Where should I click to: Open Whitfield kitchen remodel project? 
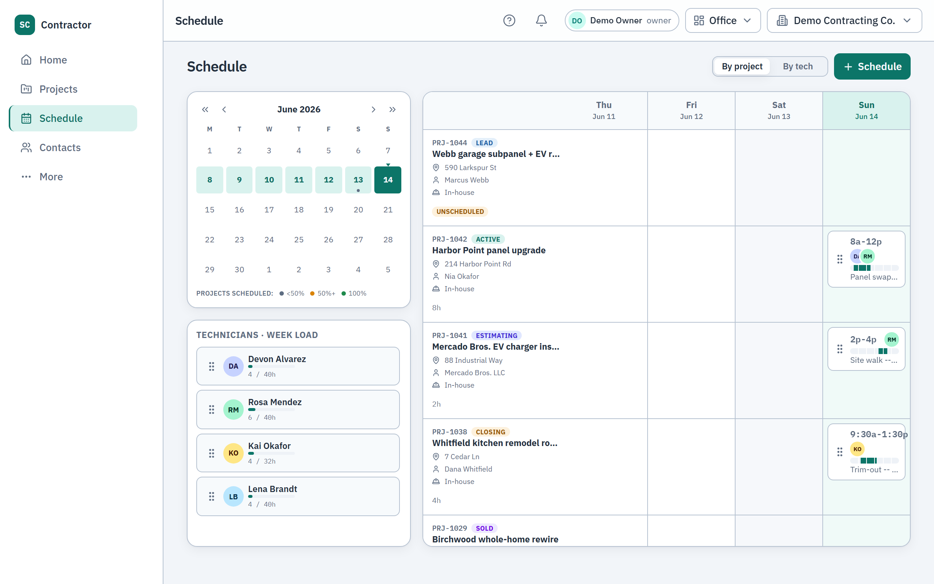click(x=495, y=443)
